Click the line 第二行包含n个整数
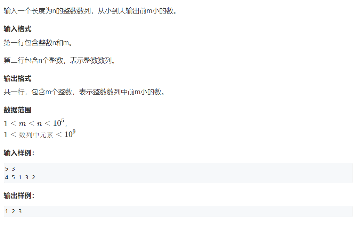The image size is (357, 226). tap(59, 60)
